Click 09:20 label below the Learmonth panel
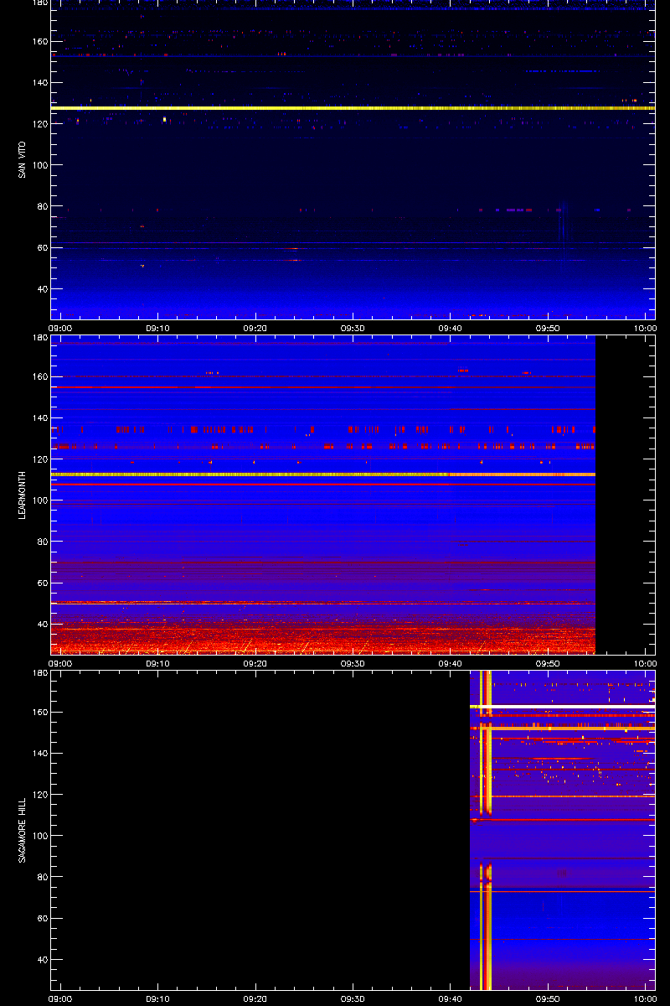This screenshot has height=1006, width=670. click(255, 663)
